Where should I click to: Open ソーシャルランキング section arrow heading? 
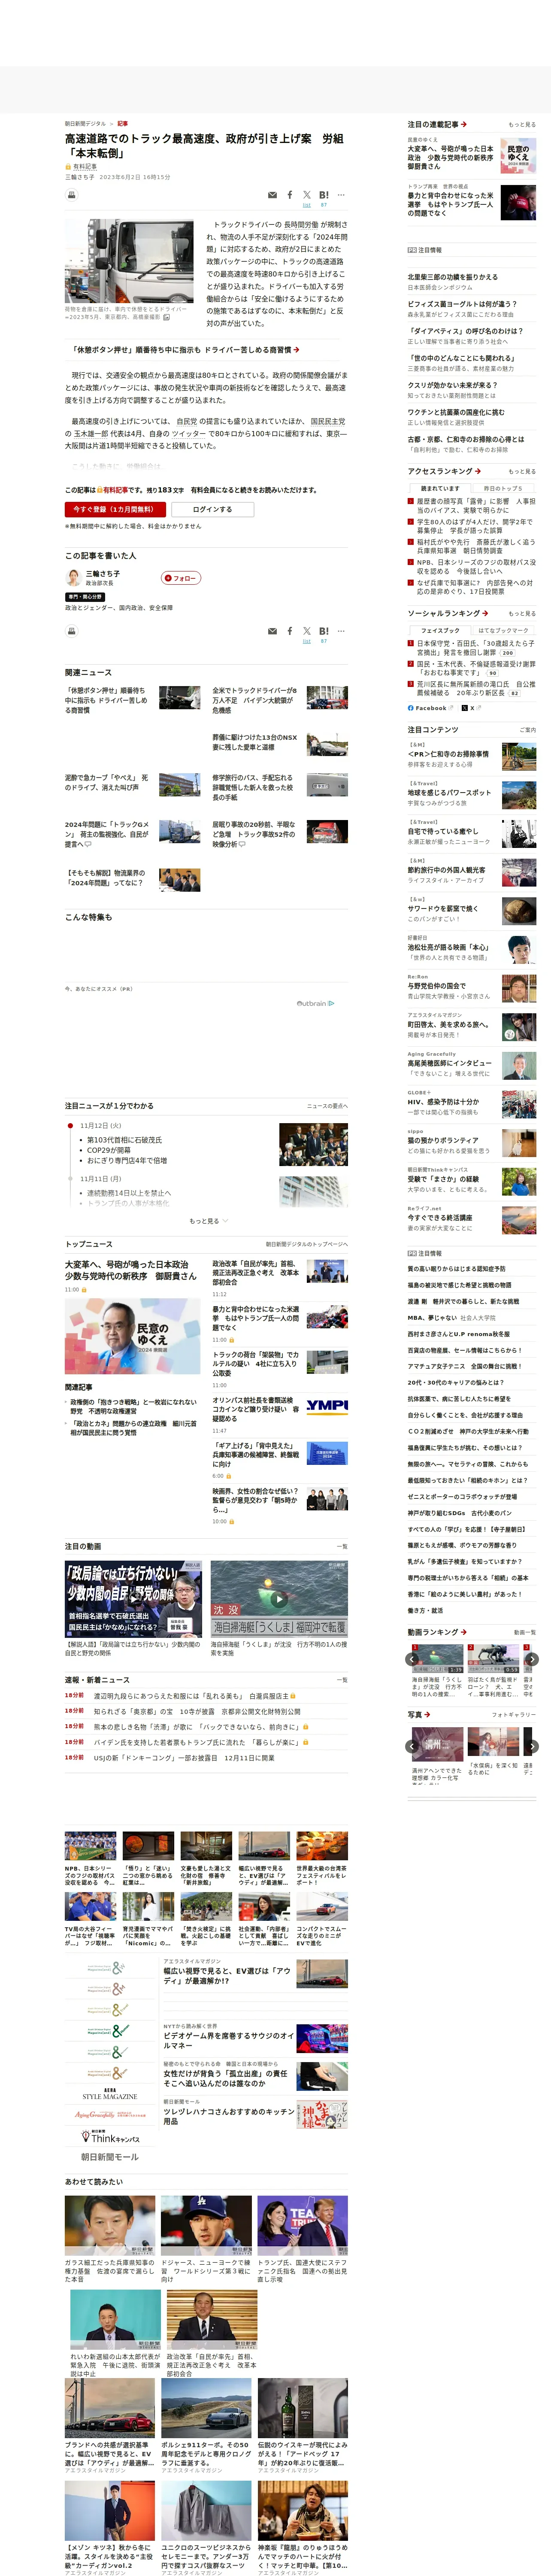[448, 613]
